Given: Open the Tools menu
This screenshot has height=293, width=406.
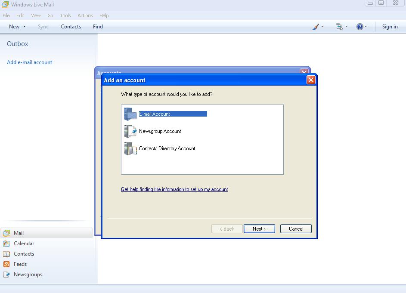Looking at the screenshot, I should click(x=65, y=15).
